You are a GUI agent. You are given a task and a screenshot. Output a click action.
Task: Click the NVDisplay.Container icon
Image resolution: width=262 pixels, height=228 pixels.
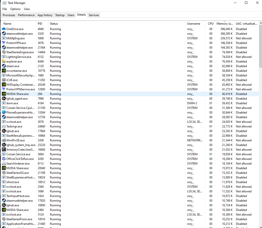click(x=4, y=85)
